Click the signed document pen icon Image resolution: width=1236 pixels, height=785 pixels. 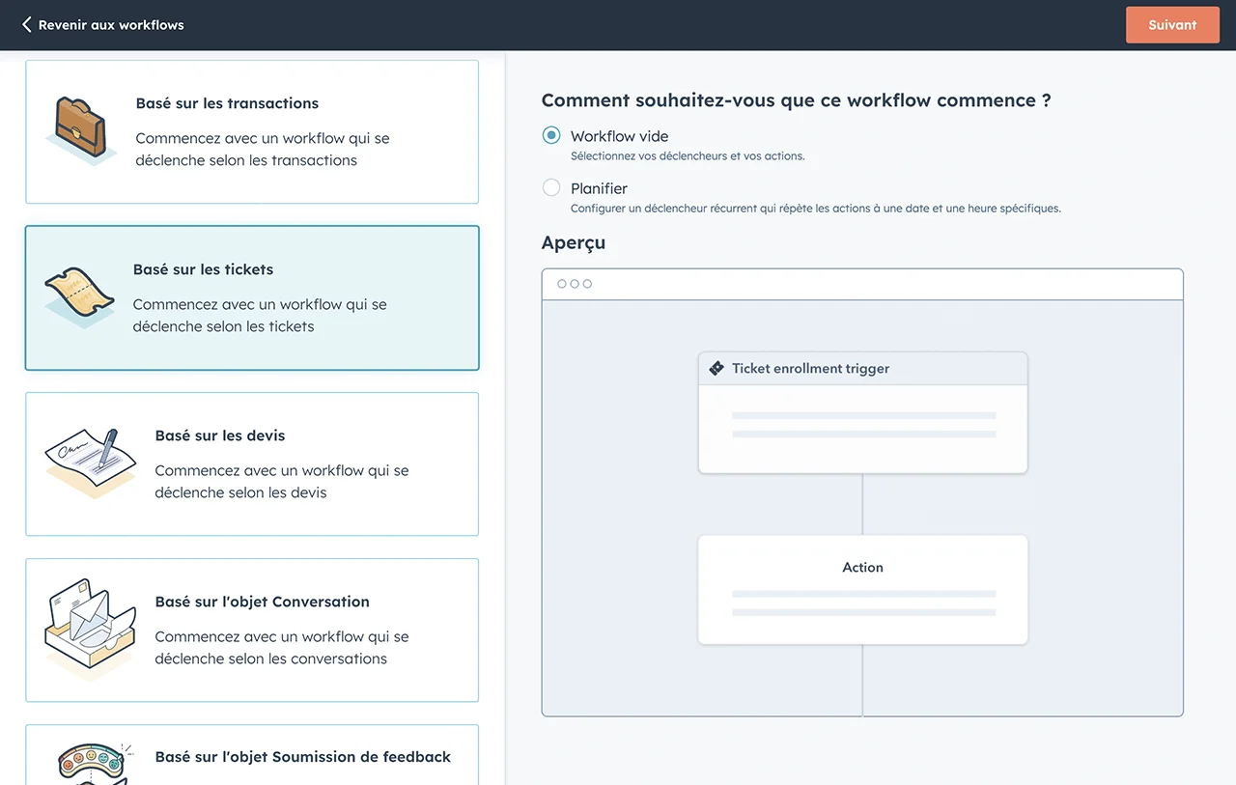[90, 463]
